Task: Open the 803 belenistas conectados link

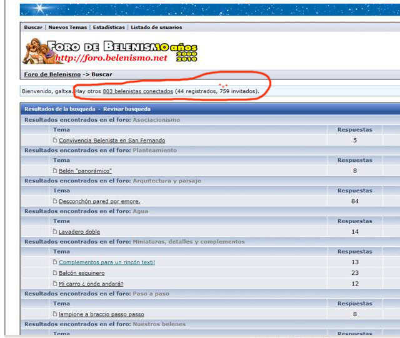Action: [137, 91]
